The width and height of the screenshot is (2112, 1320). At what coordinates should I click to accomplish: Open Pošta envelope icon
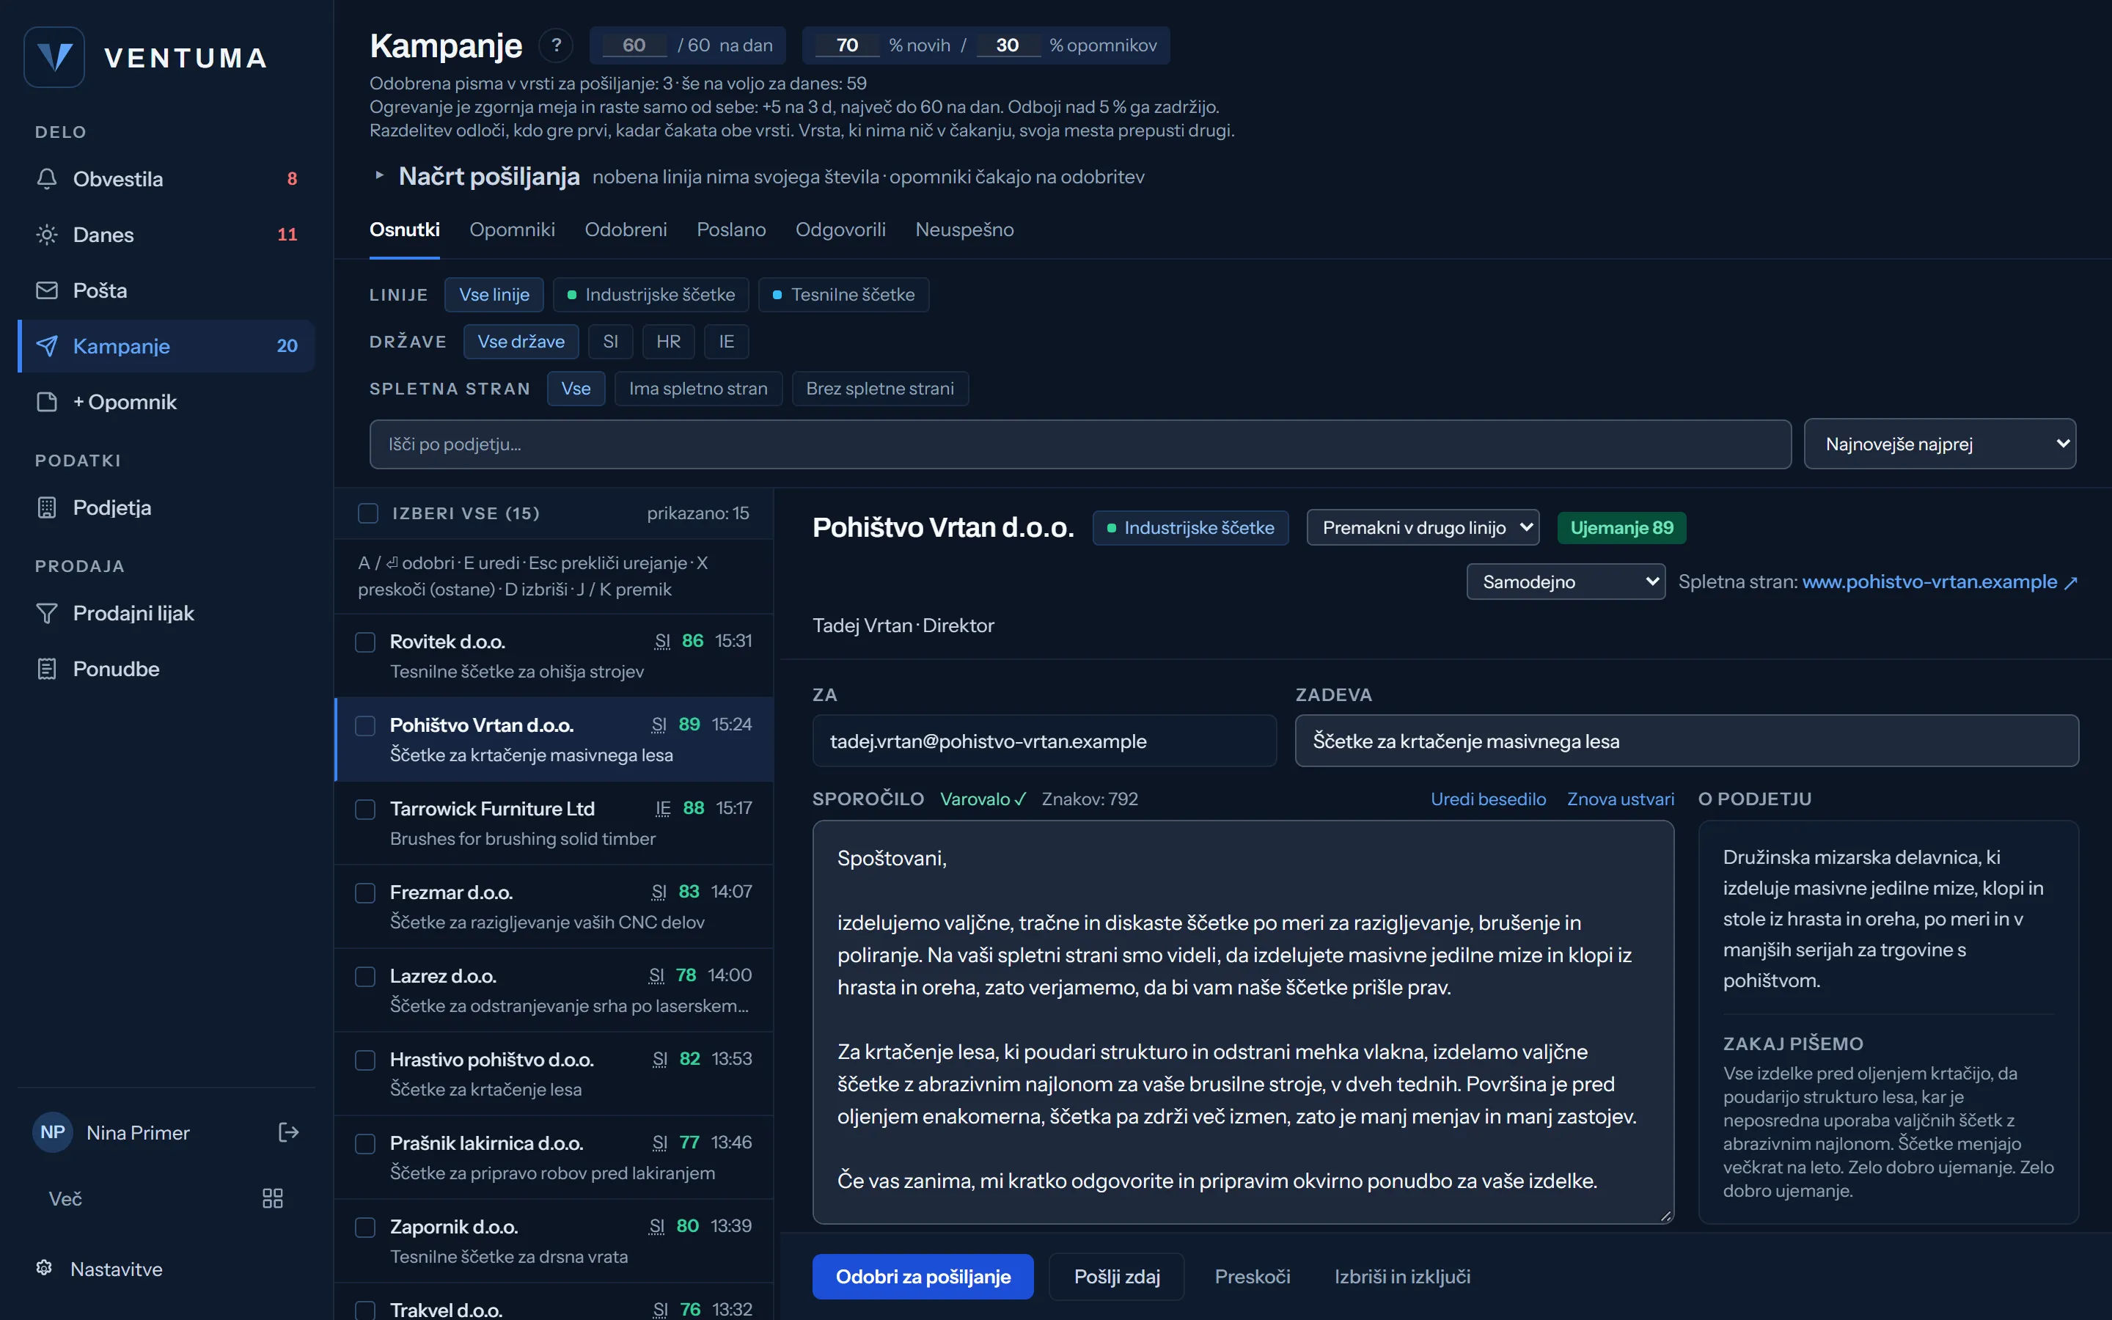pyautogui.click(x=47, y=290)
